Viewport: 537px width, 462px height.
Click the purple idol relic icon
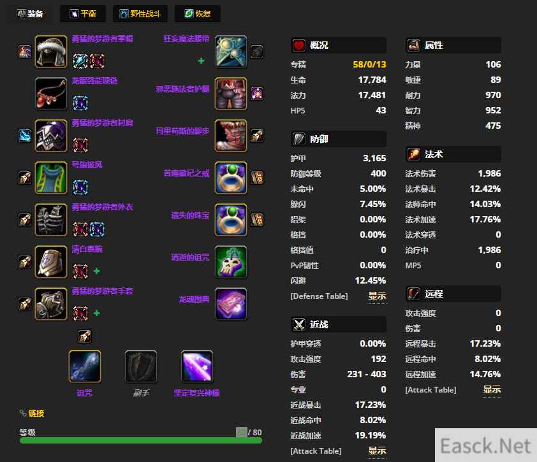pos(197,366)
